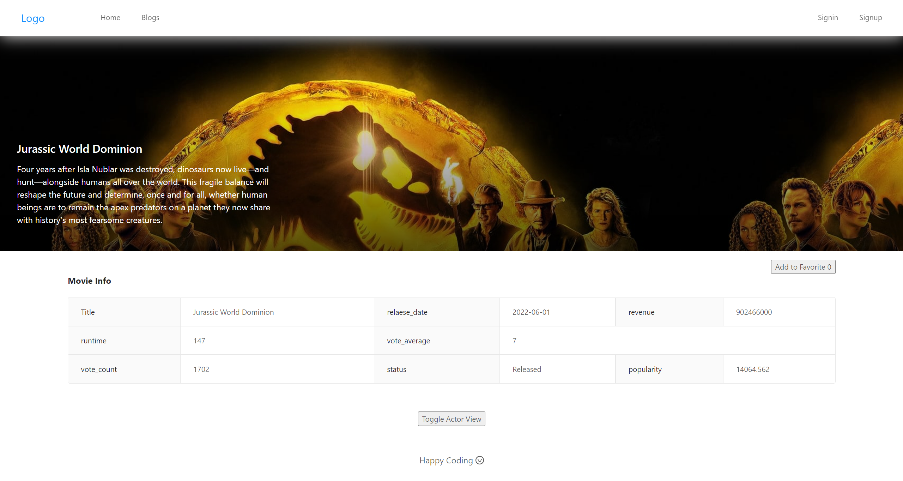Click the Logo link in header
This screenshot has width=903, height=481.
[33, 18]
